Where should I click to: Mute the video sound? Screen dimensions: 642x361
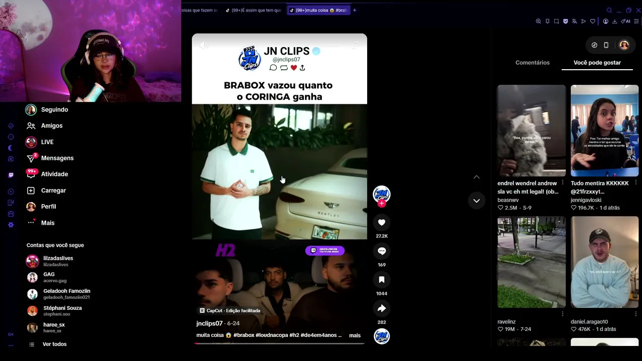[203, 45]
